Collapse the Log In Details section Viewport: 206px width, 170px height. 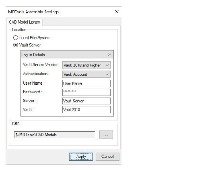(x=110, y=54)
